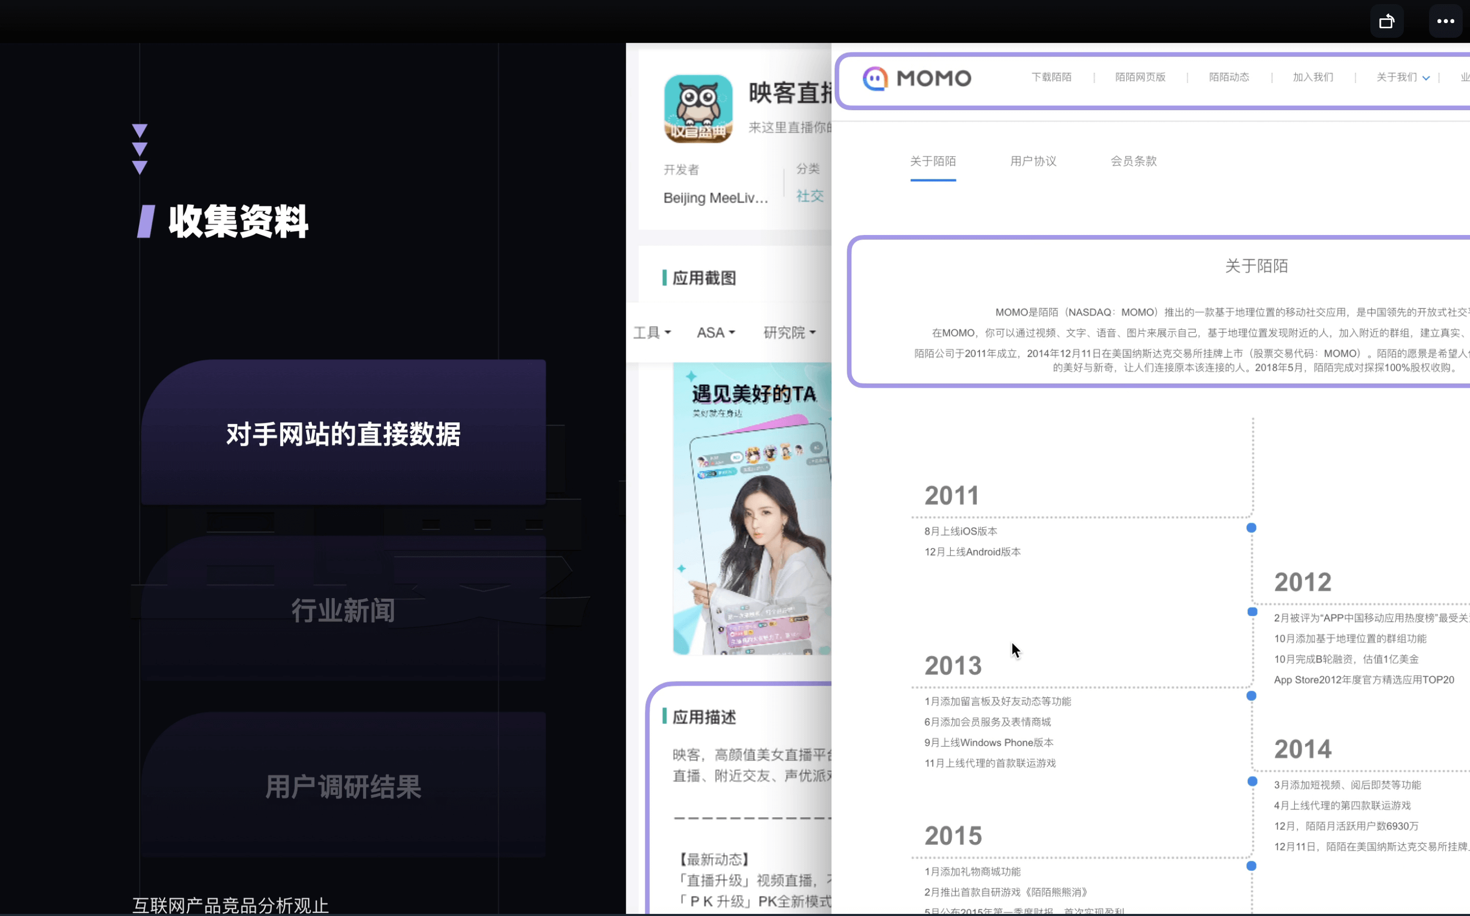
Task: Click the 2015 timeline dot
Action: pos(1251,866)
